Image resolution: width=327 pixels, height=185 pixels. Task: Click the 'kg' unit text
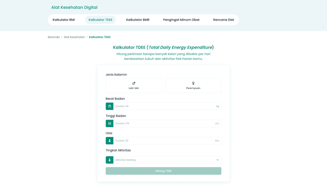(217, 106)
